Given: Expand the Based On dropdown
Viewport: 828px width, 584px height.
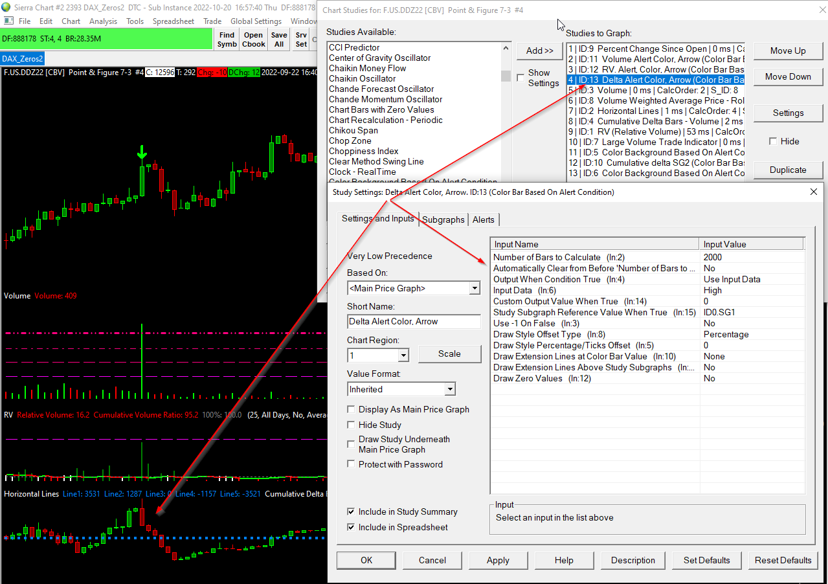Looking at the screenshot, I should (x=475, y=288).
